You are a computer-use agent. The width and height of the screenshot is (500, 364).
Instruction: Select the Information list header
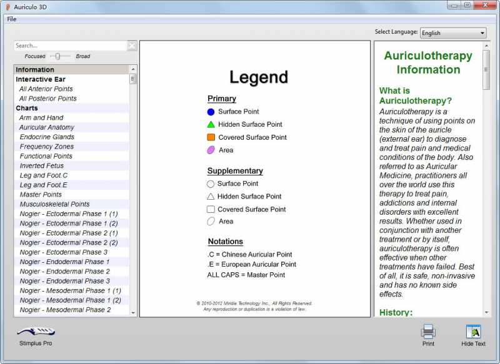click(x=35, y=70)
